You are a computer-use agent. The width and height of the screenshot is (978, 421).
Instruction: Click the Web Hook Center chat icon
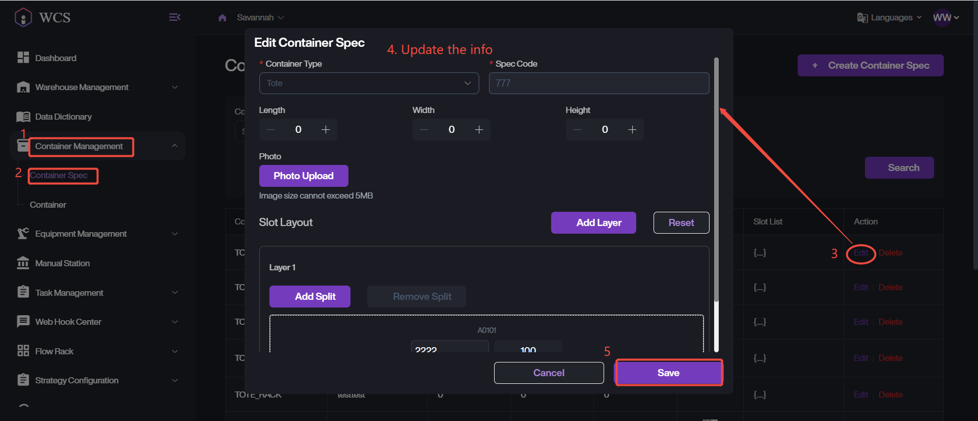click(23, 322)
